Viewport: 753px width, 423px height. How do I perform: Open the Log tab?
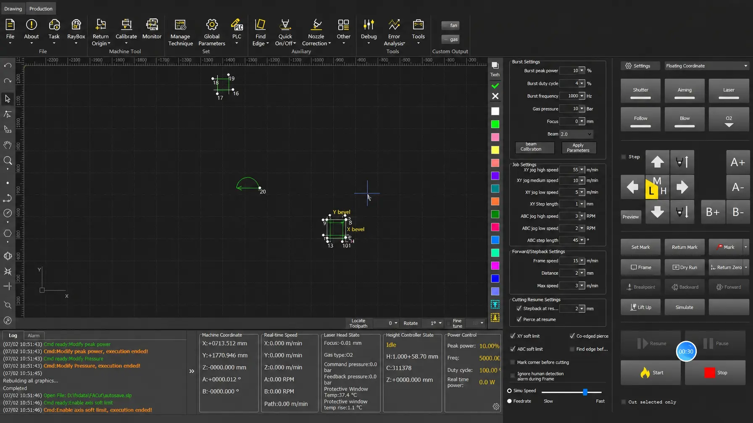(x=13, y=335)
